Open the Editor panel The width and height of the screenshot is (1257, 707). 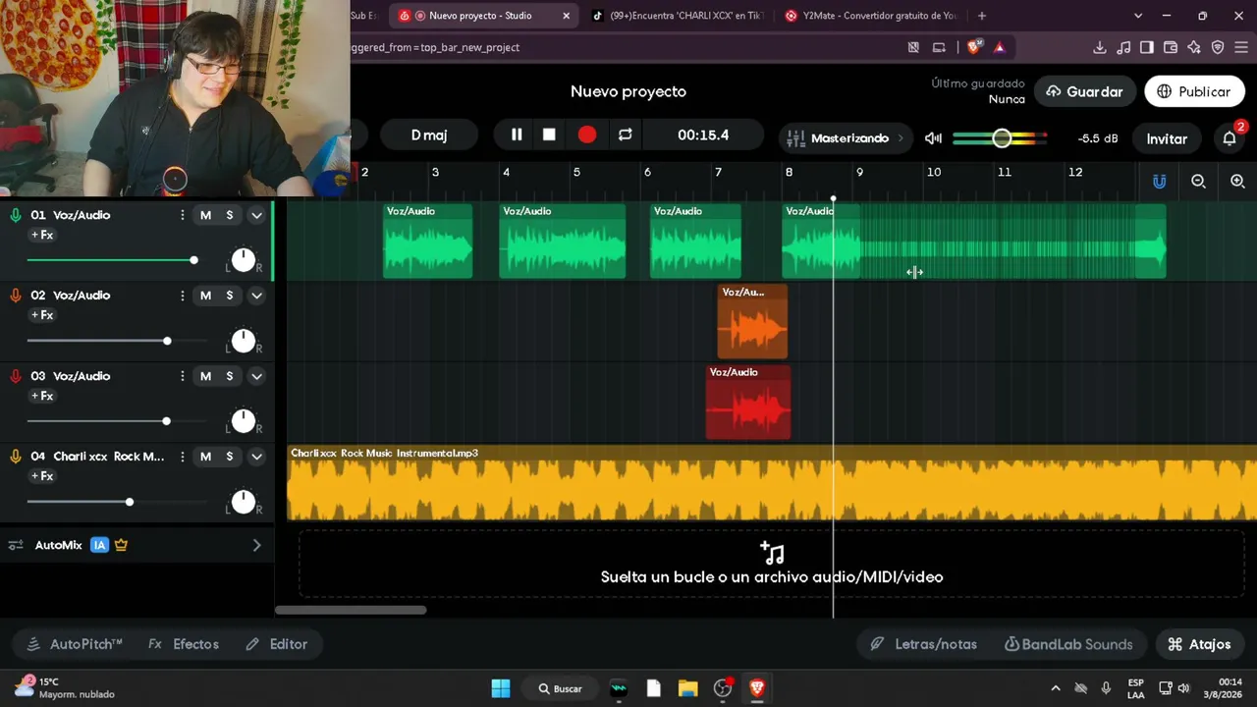(277, 644)
